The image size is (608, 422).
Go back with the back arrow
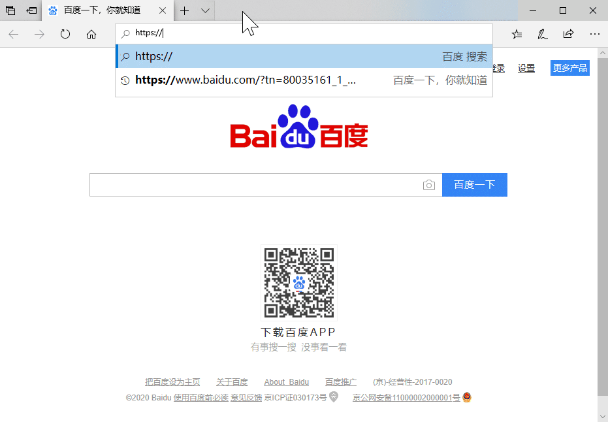point(14,35)
